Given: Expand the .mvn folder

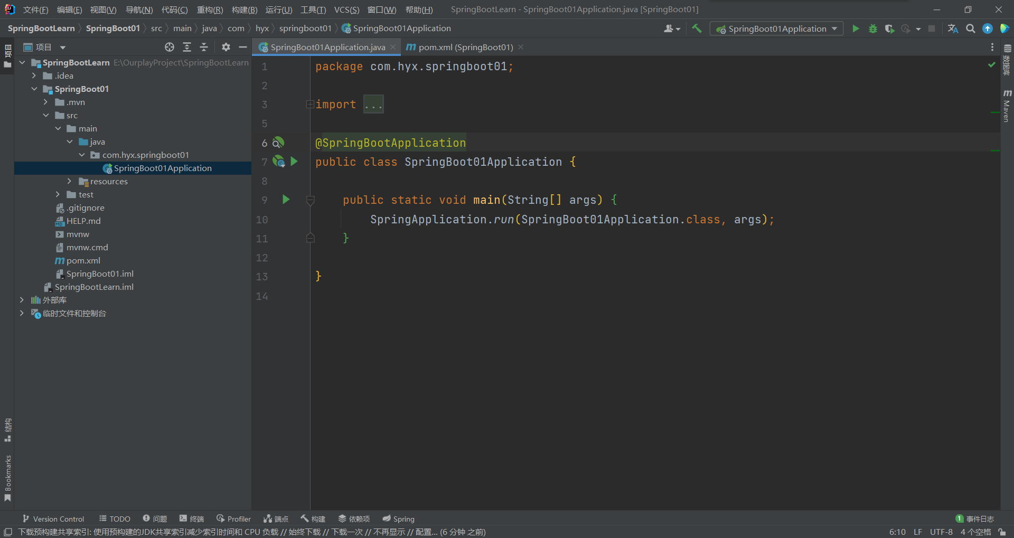Looking at the screenshot, I should 46,102.
